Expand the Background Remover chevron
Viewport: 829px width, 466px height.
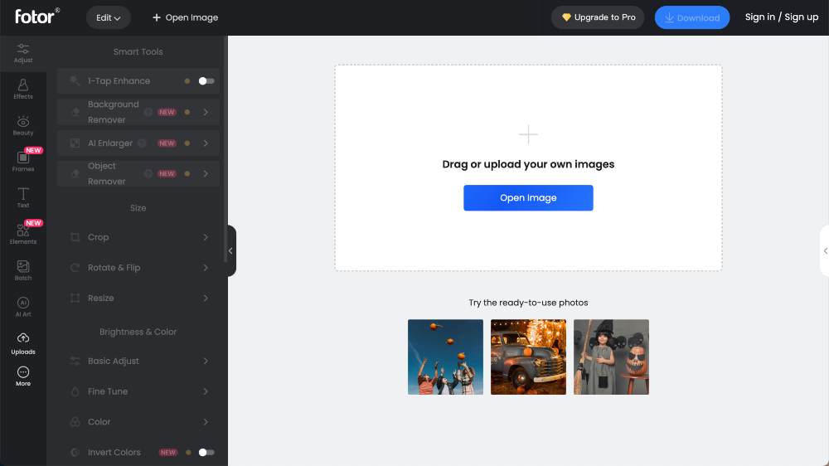[x=206, y=112]
